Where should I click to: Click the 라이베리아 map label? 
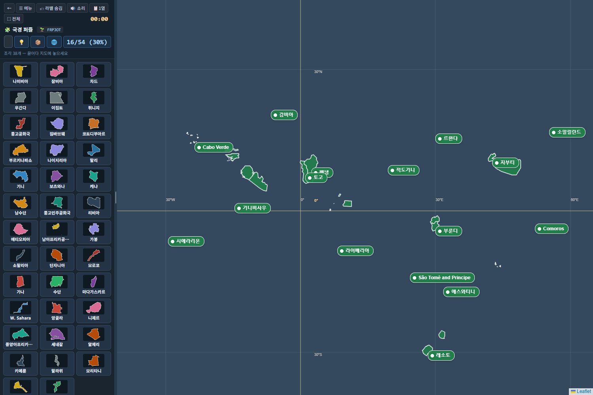(x=355, y=251)
